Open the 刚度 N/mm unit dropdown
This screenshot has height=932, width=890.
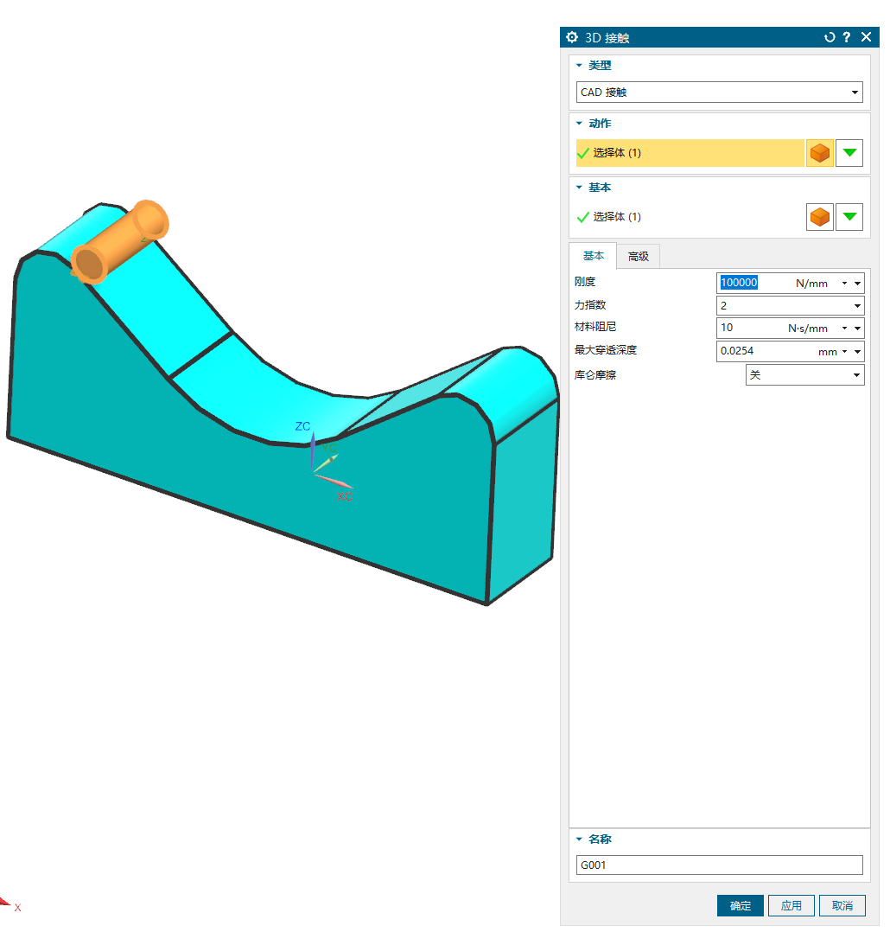844,284
